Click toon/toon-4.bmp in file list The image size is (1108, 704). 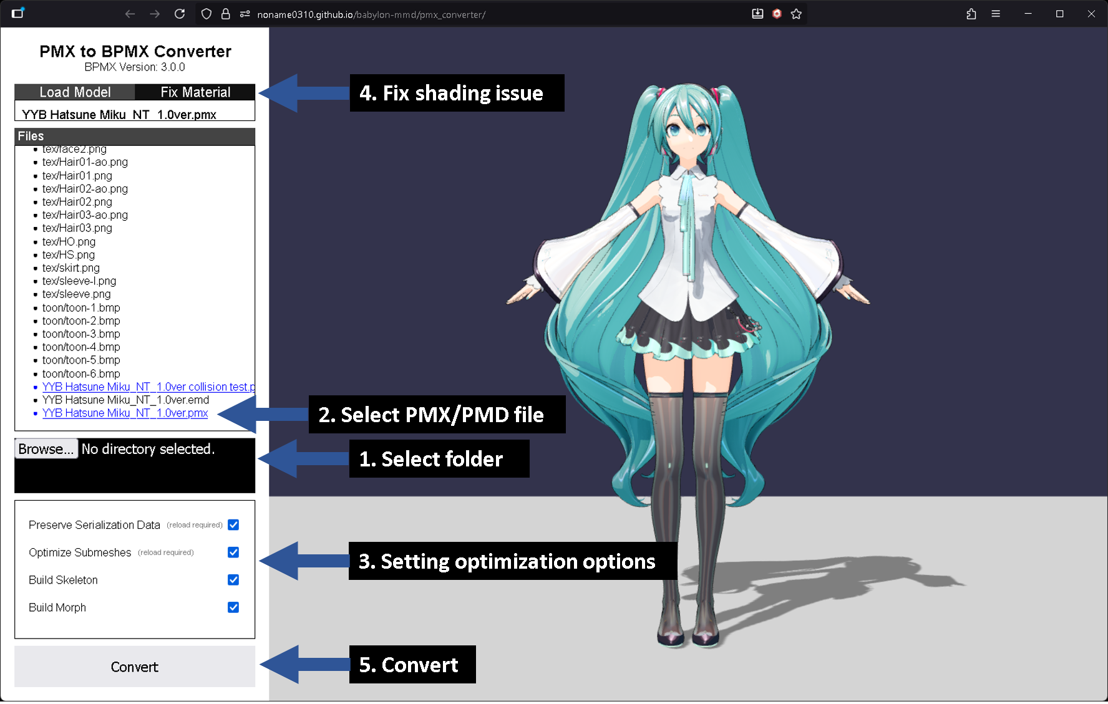81,347
